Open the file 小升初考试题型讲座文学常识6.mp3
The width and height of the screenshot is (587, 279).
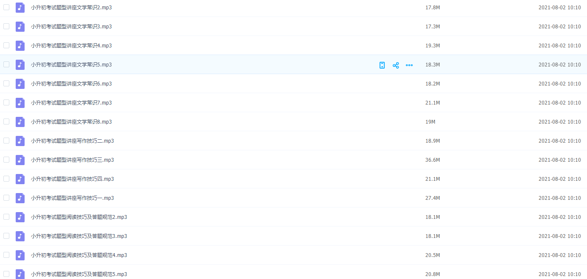tap(71, 84)
